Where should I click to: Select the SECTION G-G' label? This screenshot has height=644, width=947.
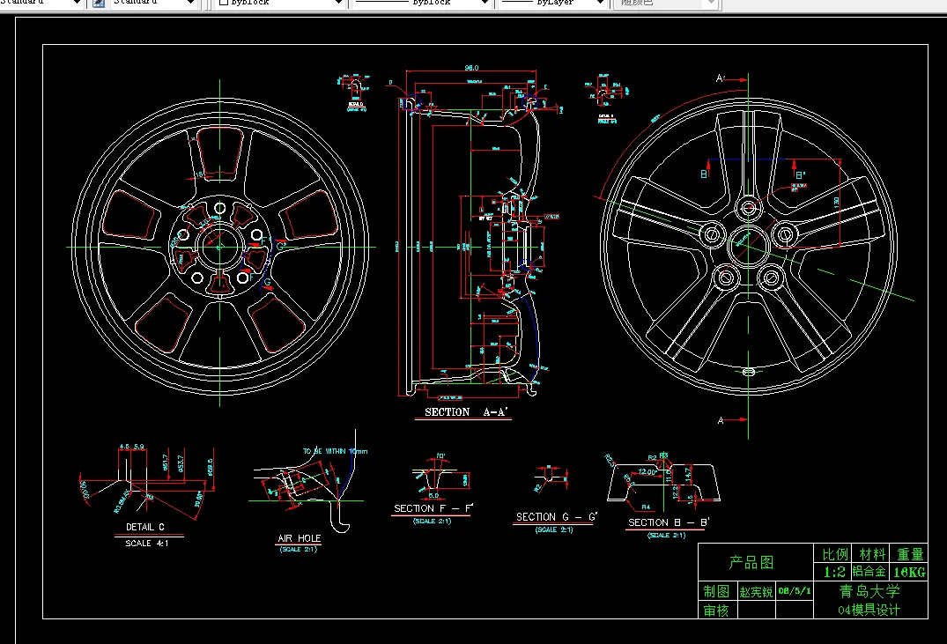click(556, 517)
